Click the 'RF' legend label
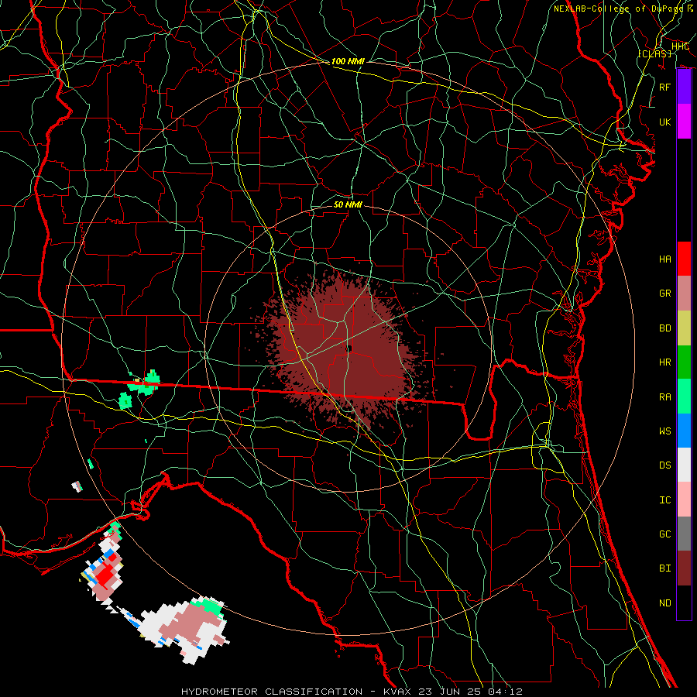Viewport: 697px width, 697px height. tap(664, 87)
